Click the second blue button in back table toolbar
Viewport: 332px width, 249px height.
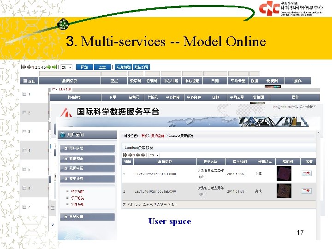[x=102, y=67]
